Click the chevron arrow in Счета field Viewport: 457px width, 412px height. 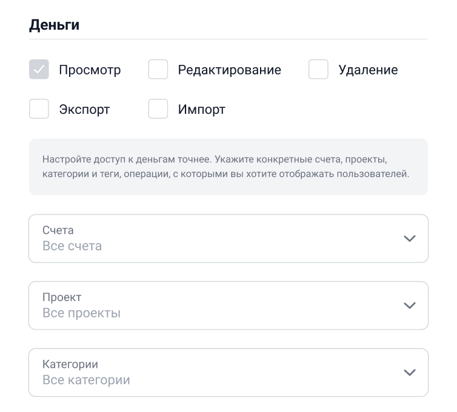point(410,239)
